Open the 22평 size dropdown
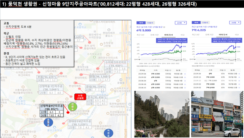 click(181, 23)
